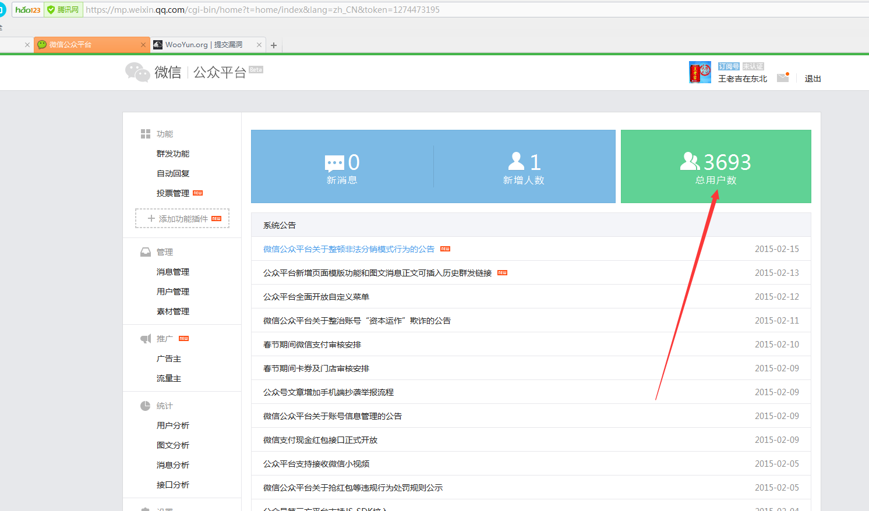The width and height of the screenshot is (869, 511).
Task: Click the 推广 megaphone section icon
Action: pos(146,339)
